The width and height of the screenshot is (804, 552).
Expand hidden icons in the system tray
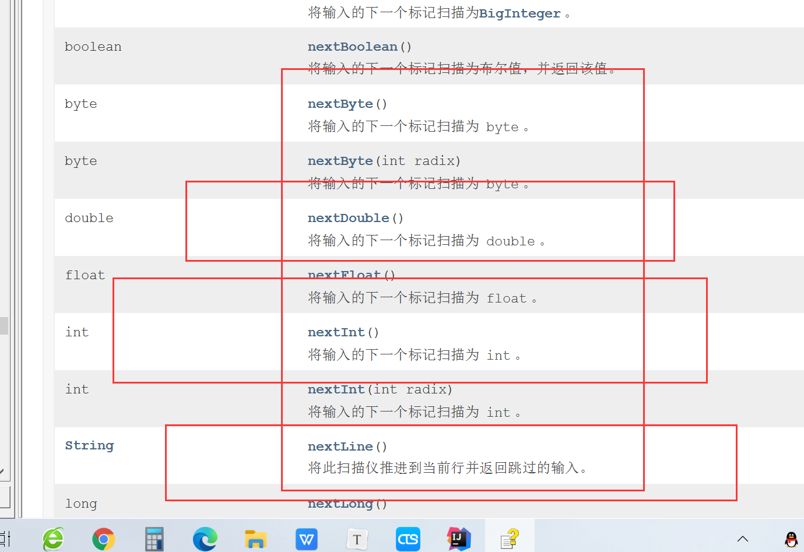[743, 538]
